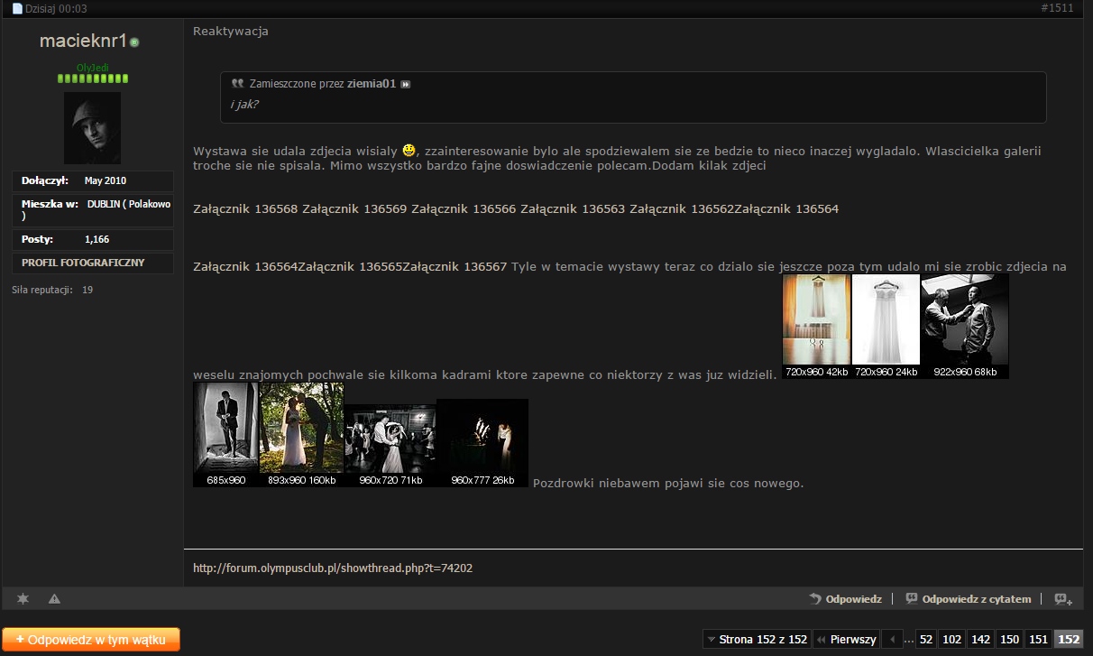Image resolution: width=1093 pixels, height=656 pixels.
Task: Click the reputation star icon
Action: (x=23, y=598)
